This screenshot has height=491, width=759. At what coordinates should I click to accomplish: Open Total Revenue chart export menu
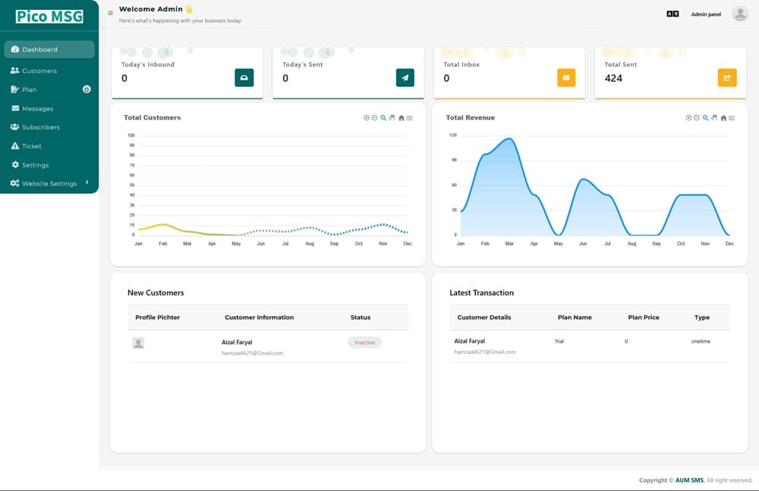point(732,118)
